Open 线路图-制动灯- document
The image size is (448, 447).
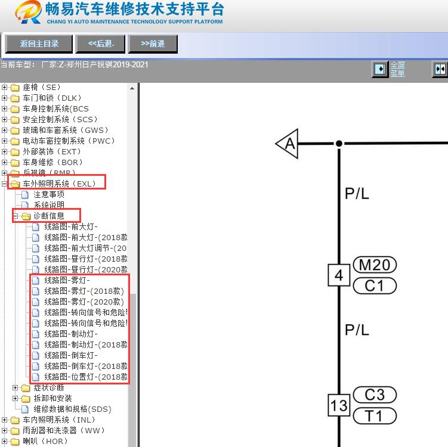pyautogui.click(x=71, y=334)
